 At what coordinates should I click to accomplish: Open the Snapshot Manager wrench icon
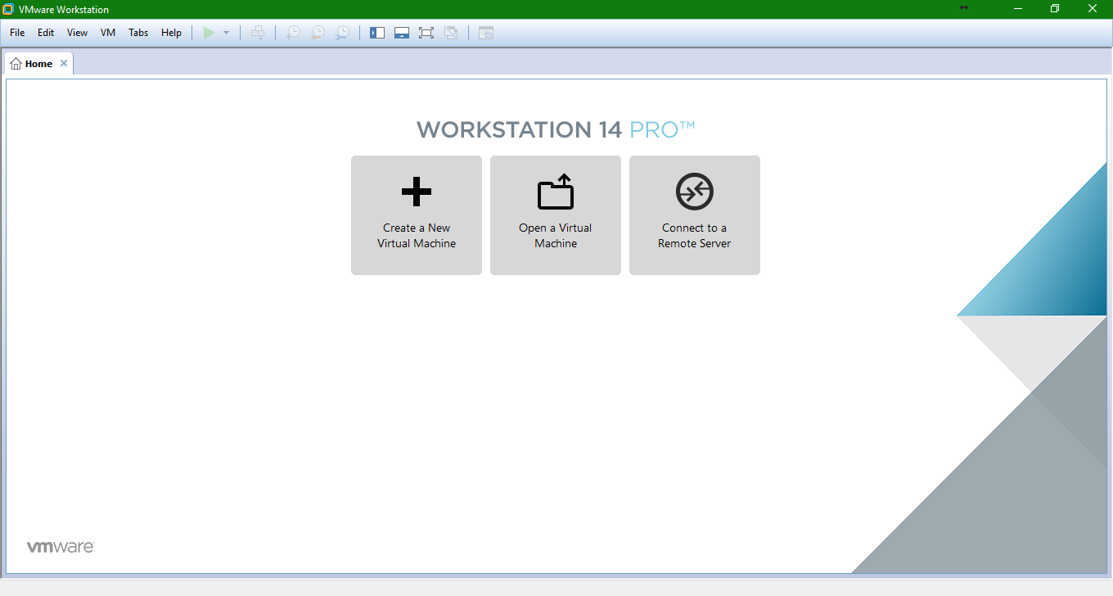[x=342, y=33]
